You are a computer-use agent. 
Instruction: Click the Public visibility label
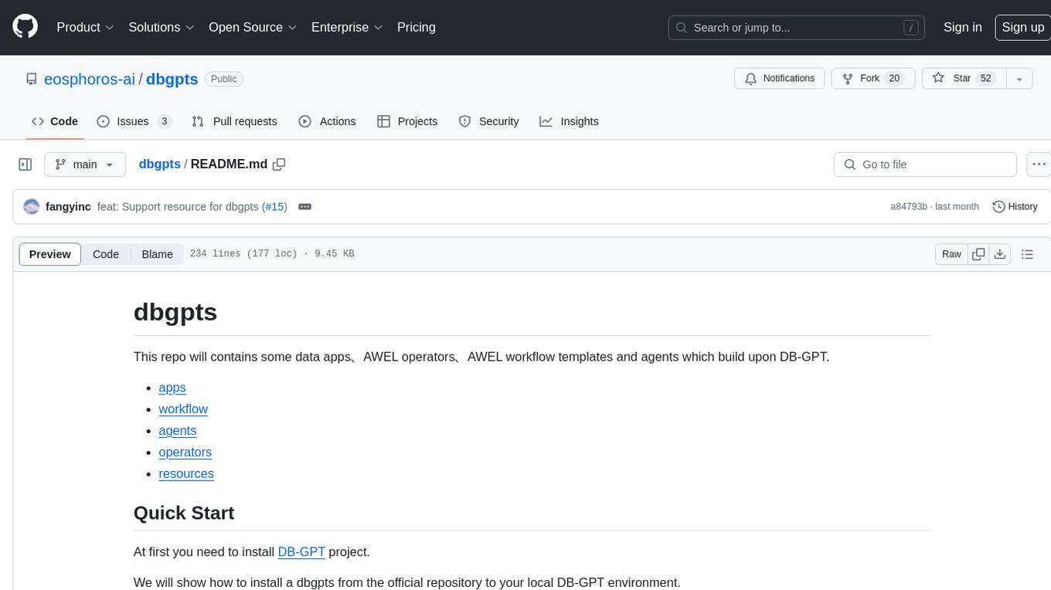tap(224, 79)
